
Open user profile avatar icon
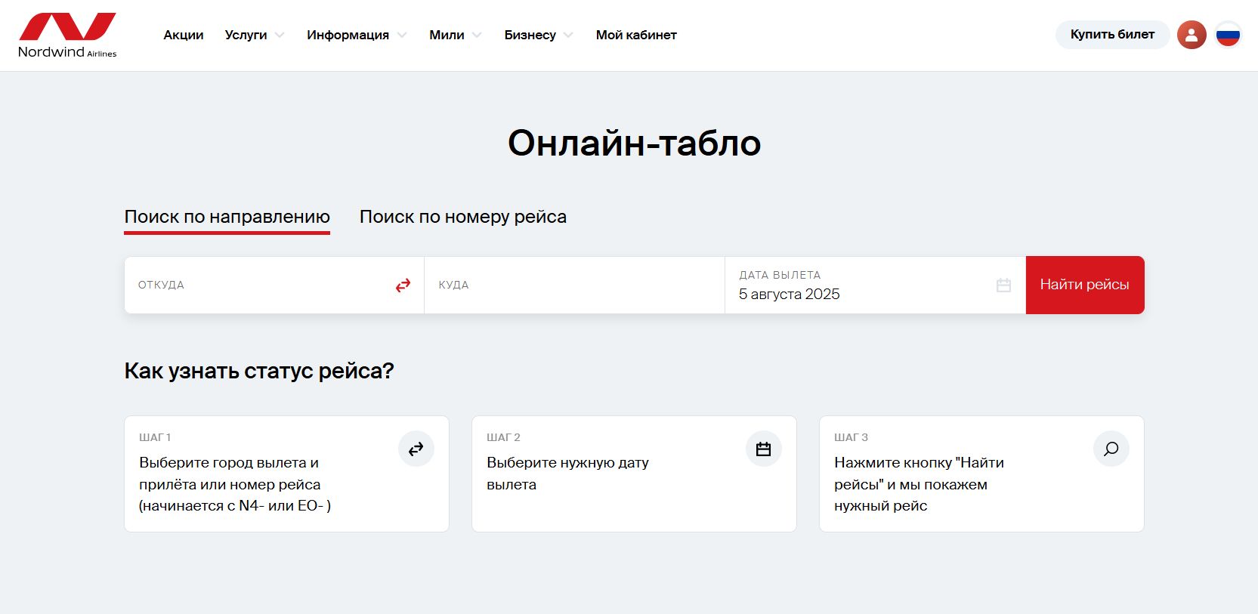pyautogui.click(x=1192, y=35)
